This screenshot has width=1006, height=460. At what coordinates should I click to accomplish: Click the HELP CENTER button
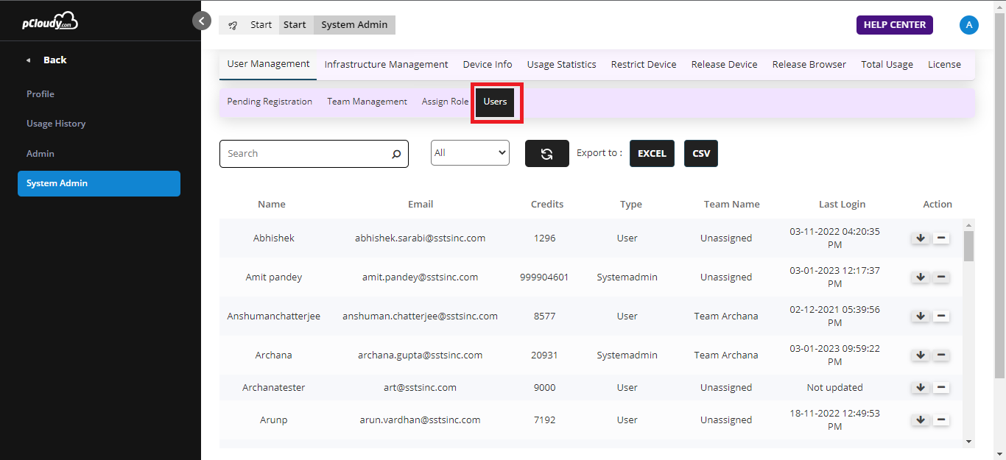click(x=894, y=25)
